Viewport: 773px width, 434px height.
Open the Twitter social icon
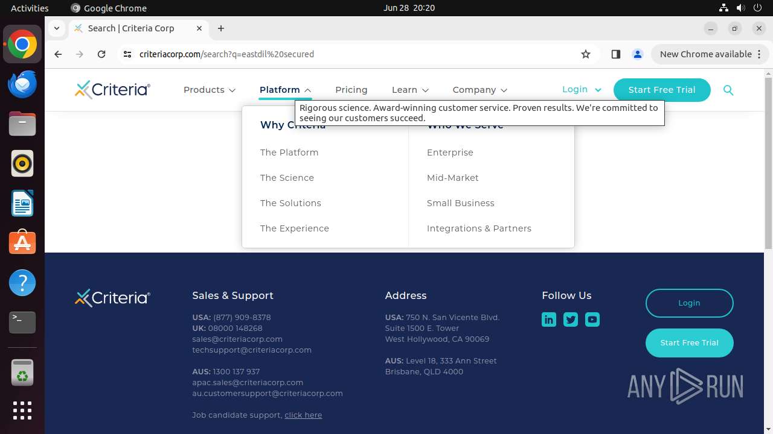(x=571, y=319)
